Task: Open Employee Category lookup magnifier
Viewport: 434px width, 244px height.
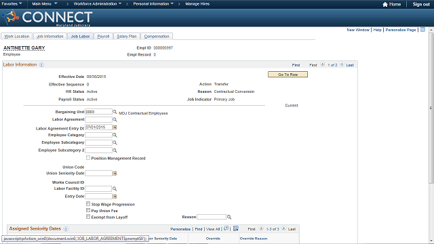Action: [115, 135]
